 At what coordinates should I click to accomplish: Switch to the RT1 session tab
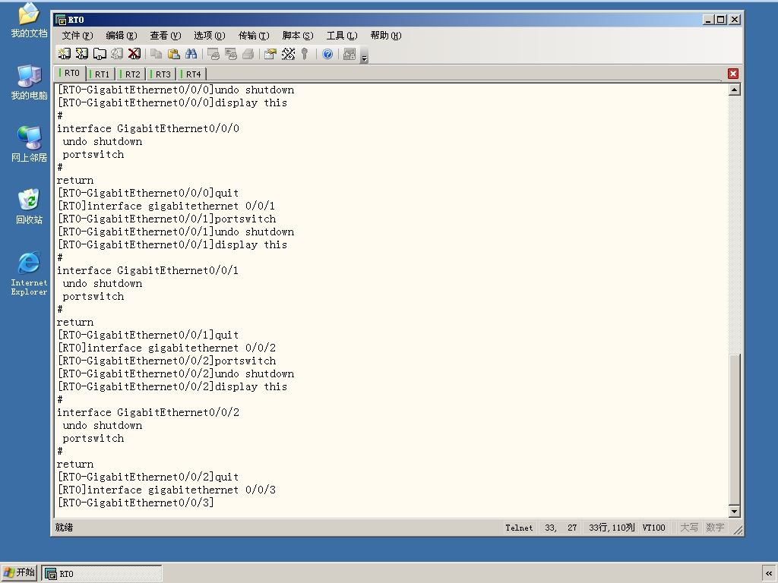tap(100, 74)
